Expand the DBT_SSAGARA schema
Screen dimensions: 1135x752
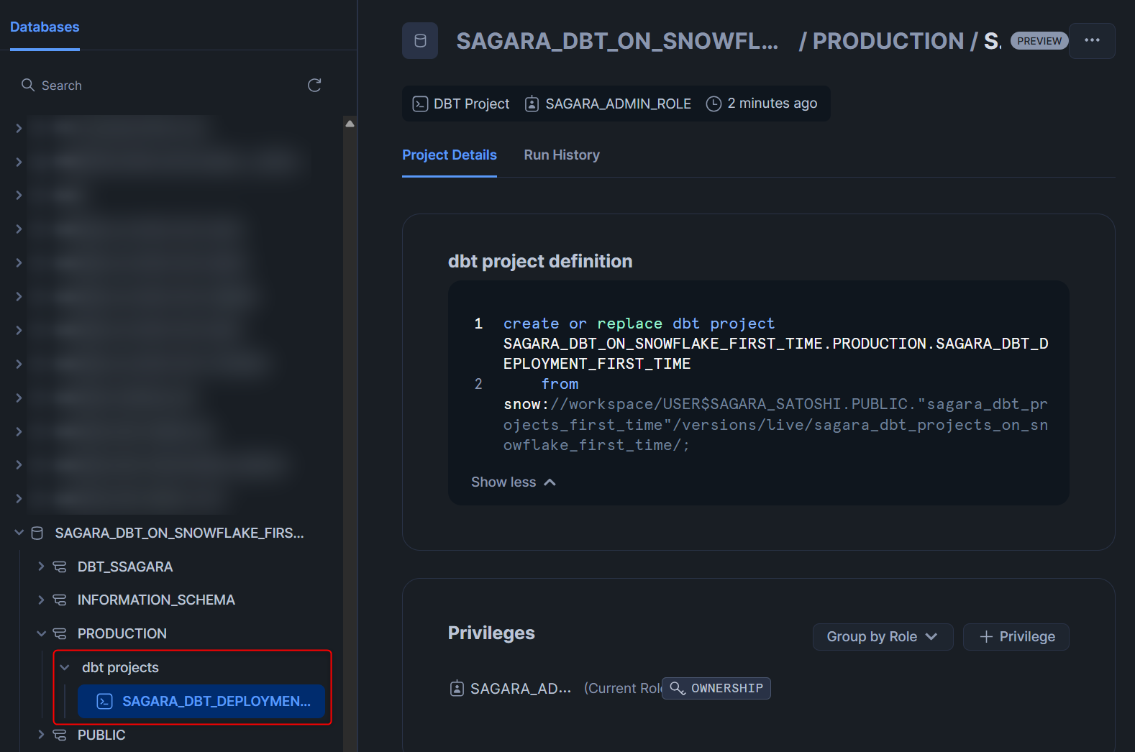point(41,567)
